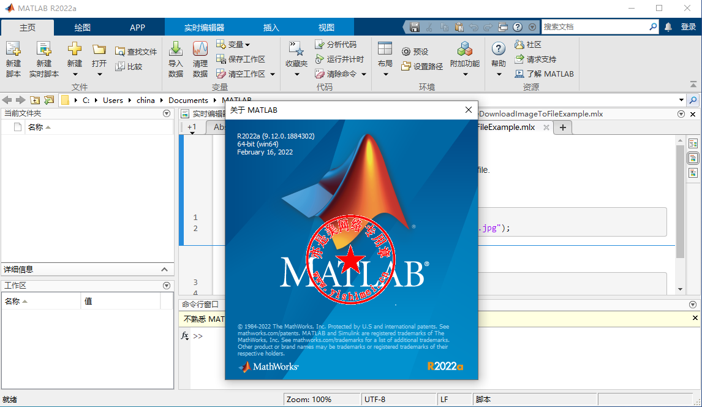Click the Layout (布局) icon
Image resolution: width=702 pixels, height=407 pixels.
pos(385,48)
